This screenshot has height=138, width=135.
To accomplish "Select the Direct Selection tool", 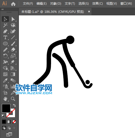I will pyautogui.click(x=13, y=19).
